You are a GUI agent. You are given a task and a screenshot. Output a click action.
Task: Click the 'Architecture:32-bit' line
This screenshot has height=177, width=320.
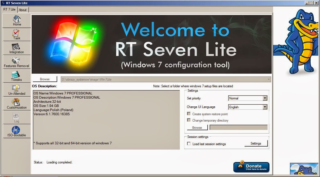[47, 102]
